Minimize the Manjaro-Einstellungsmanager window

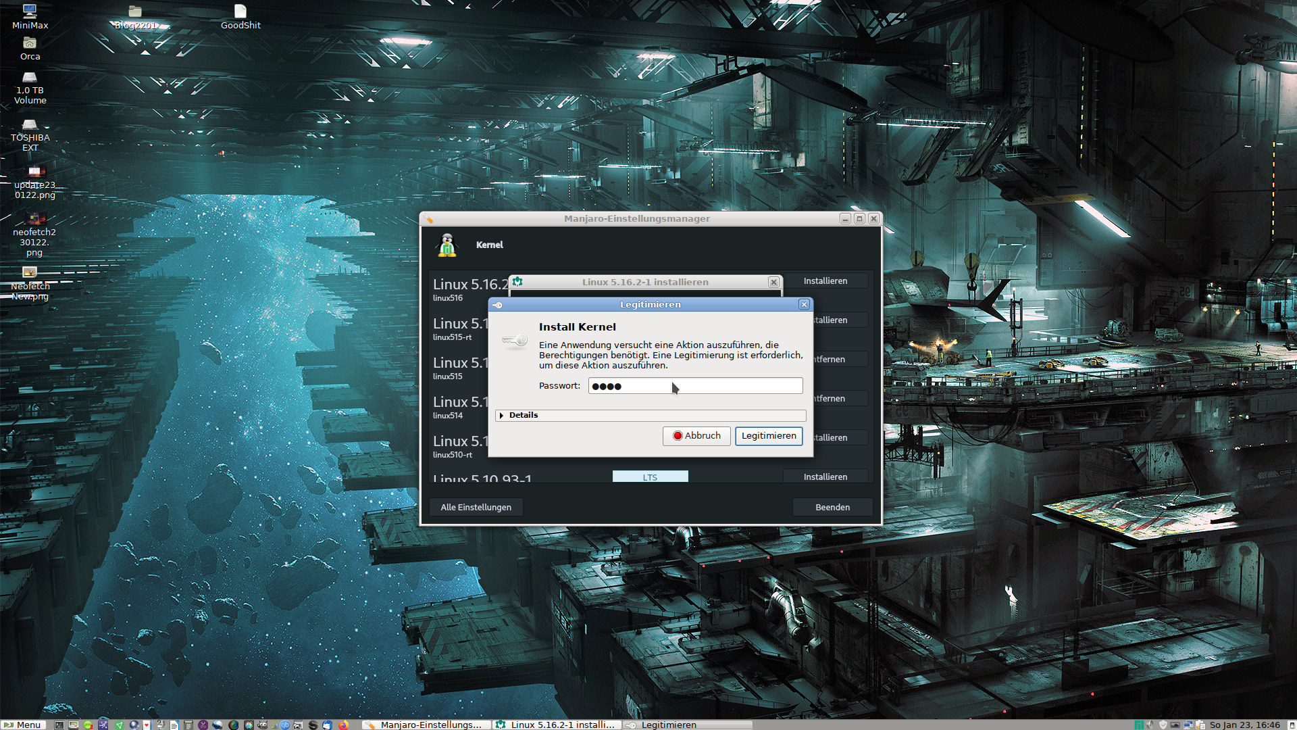[845, 218]
